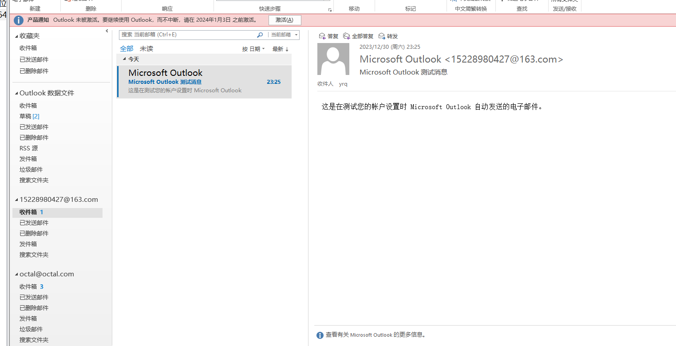This screenshot has height=346, width=676.
Task: Open the 按日期 arrangement dropdown
Action: [x=253, y=49]
